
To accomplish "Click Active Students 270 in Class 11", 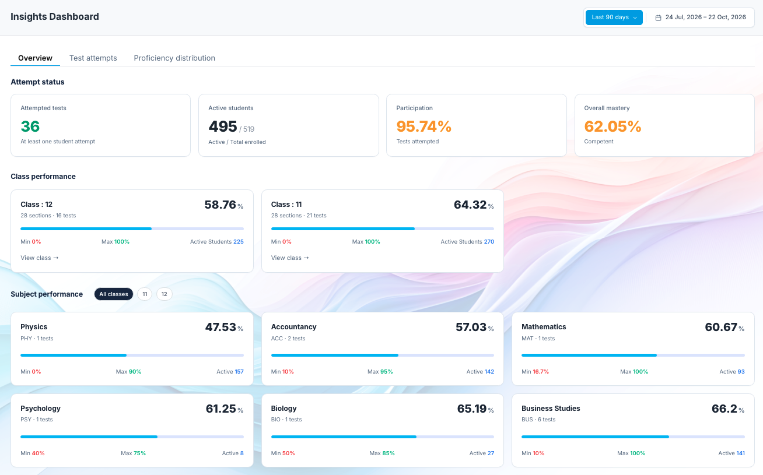I will (467, 242).
